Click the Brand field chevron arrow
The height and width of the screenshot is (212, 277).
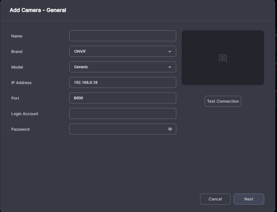tap(170, 51)
